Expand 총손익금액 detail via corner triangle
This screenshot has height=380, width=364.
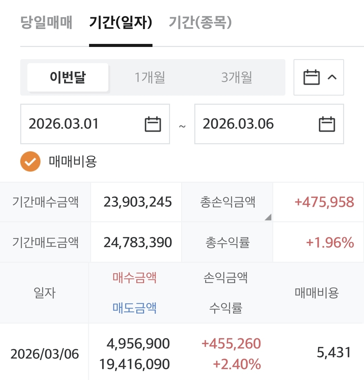point(268,217)
